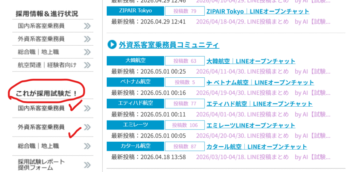Screen dimensions: 349x172
Task: Click the ベトナム航空 blue label
Action: 135,82
